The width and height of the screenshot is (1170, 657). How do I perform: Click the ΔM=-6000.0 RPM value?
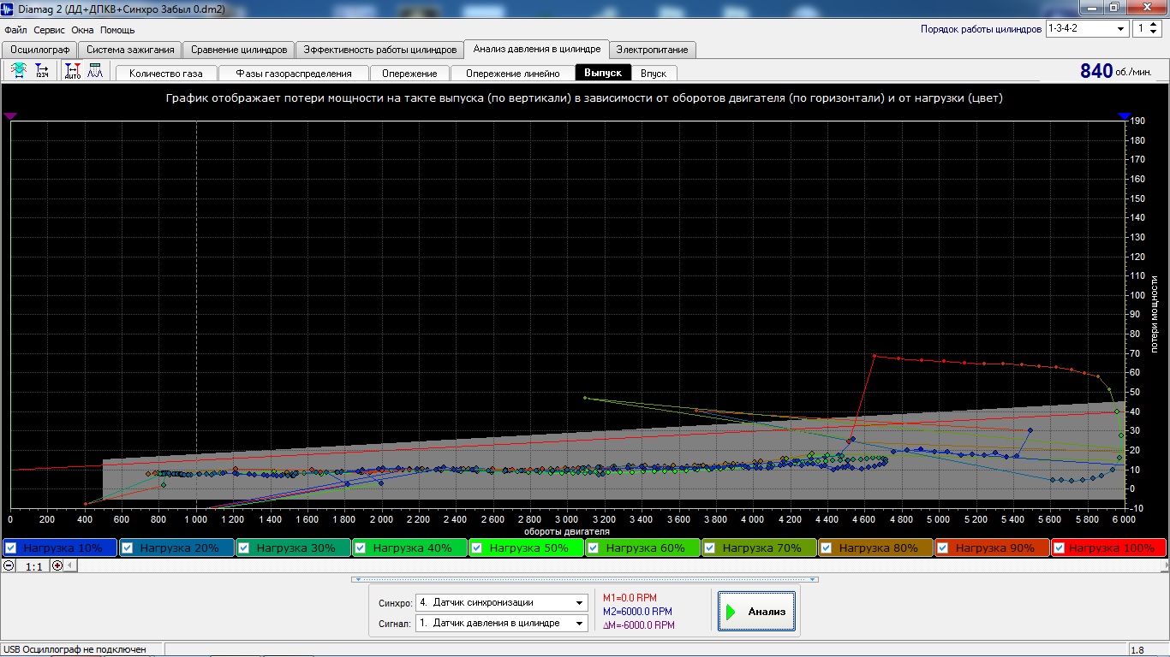pos(639,625)
